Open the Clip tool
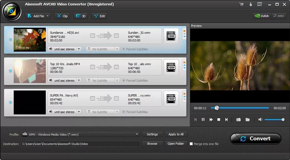 pos(62,16)
